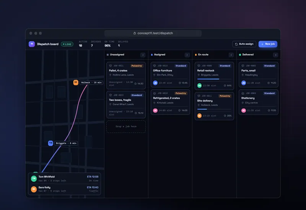Click the AR driver avatar on Refrigerated, 2 crates card

pos(155,110)
